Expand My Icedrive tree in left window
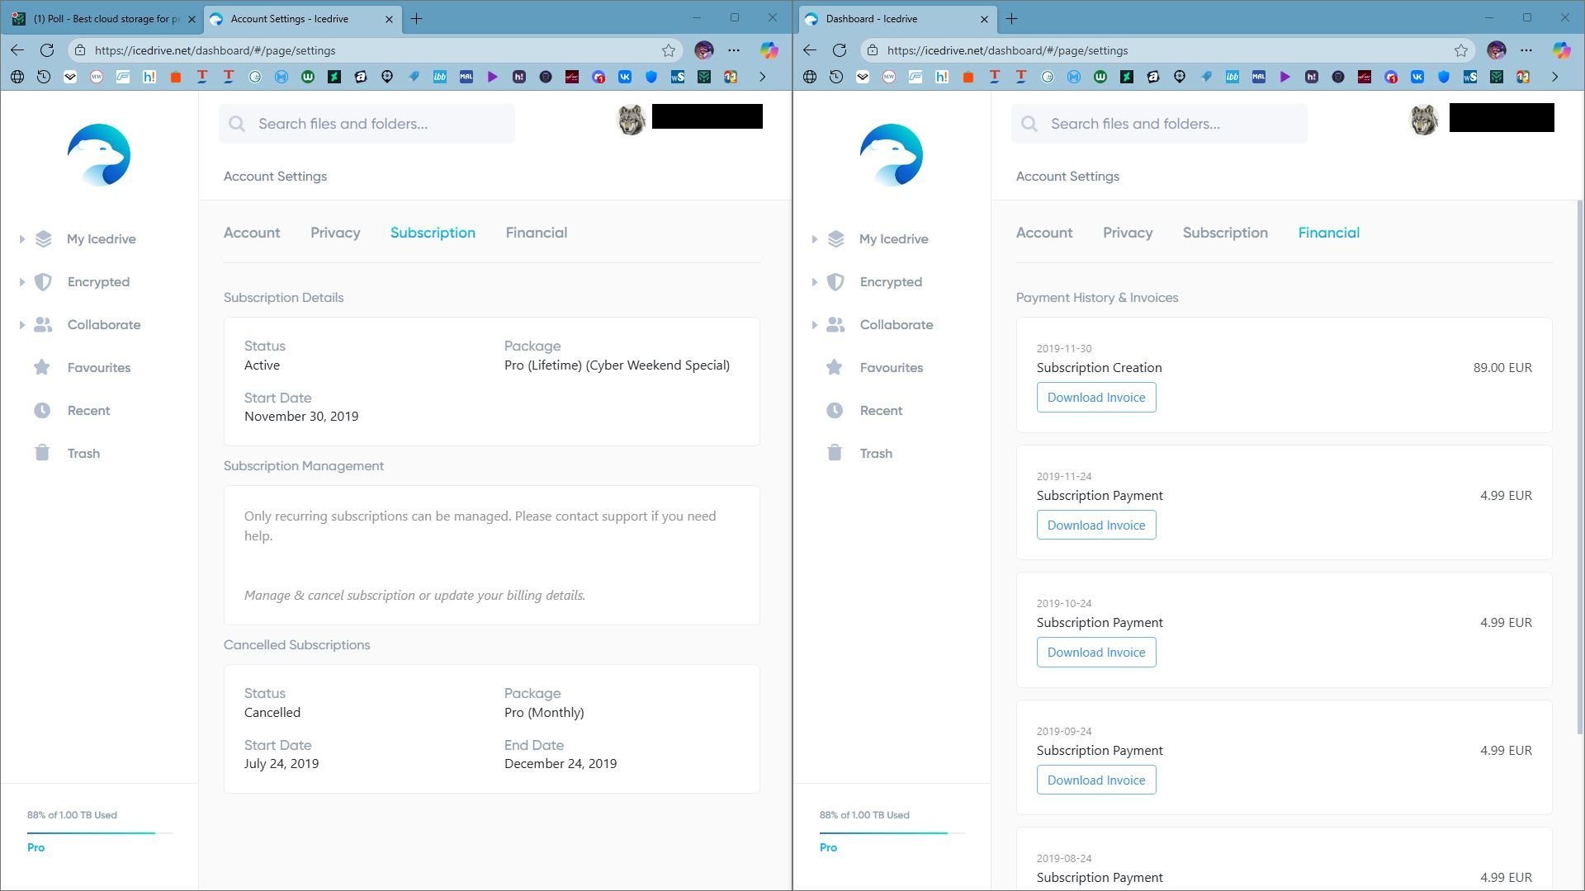The height and width of the screenshot is (891, 1585). (x=21, y=239)
